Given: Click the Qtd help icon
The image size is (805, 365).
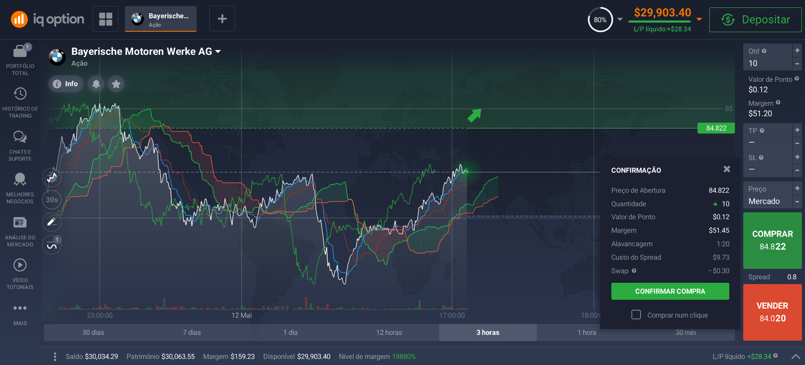Looking at the screenshot, I should coord(764,51).
